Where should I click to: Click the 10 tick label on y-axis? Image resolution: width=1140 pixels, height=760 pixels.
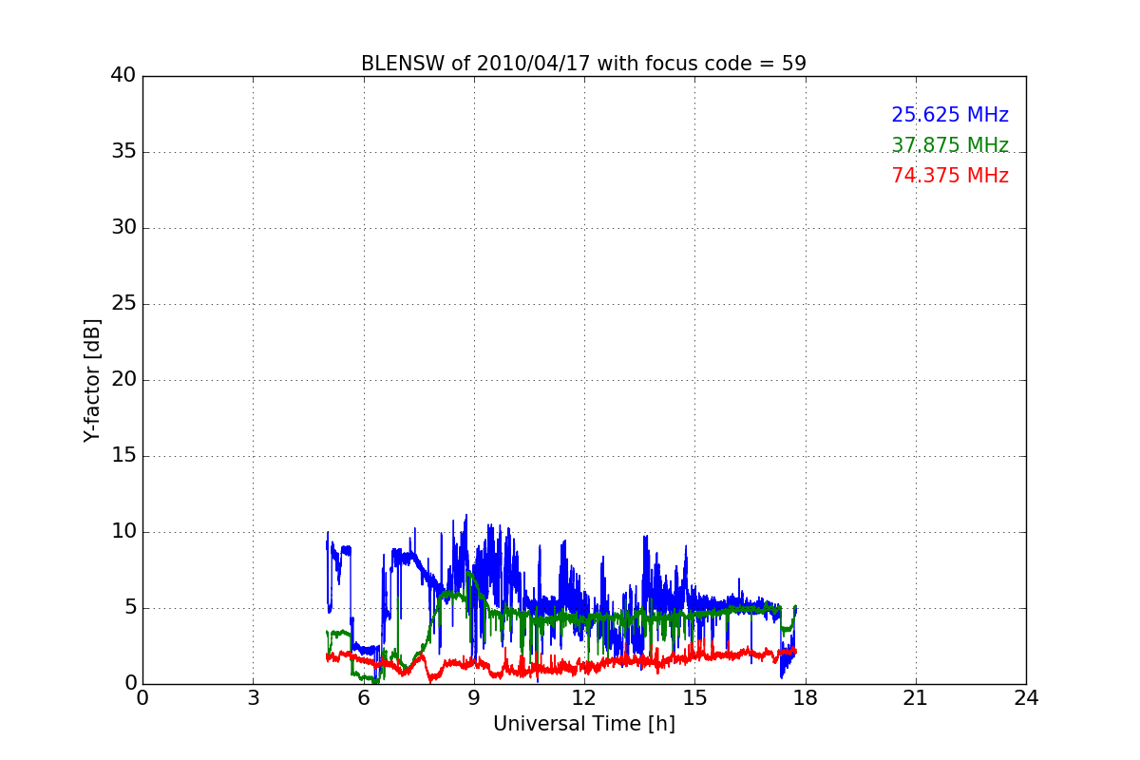(x=123, y=532)
